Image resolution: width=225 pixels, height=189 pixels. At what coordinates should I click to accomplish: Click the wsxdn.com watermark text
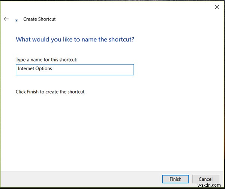pos(209,185)
